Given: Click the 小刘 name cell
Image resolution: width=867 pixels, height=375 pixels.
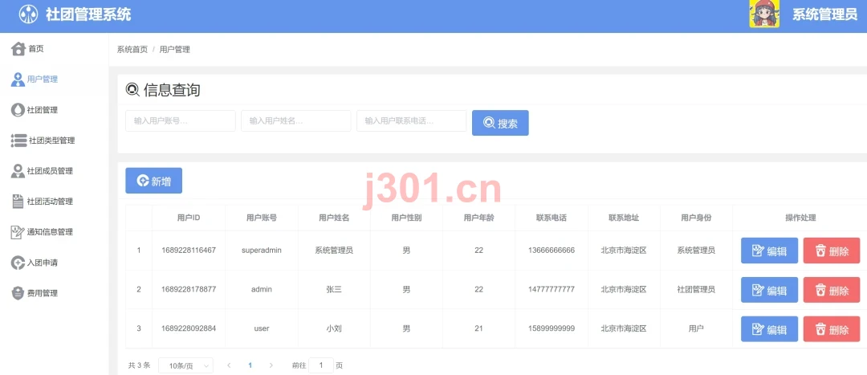Looking at the screenshot, I should pyautogui.click(x=334, y=328).
